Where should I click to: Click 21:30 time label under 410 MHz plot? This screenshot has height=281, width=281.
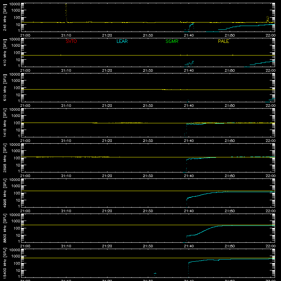(148, 71)
